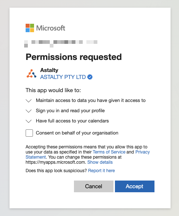The image size is (179, 216).
Task: Expand full access to calendars chevron
Action: coord(29,121)
